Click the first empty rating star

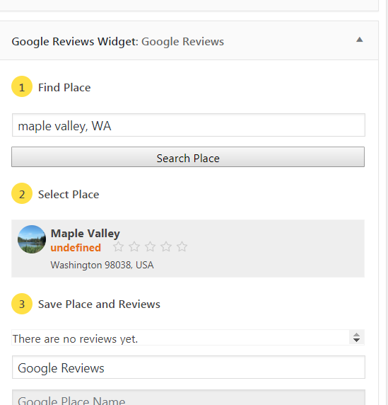118,246
